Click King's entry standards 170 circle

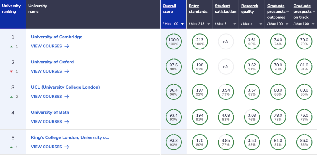click(200, 142)
